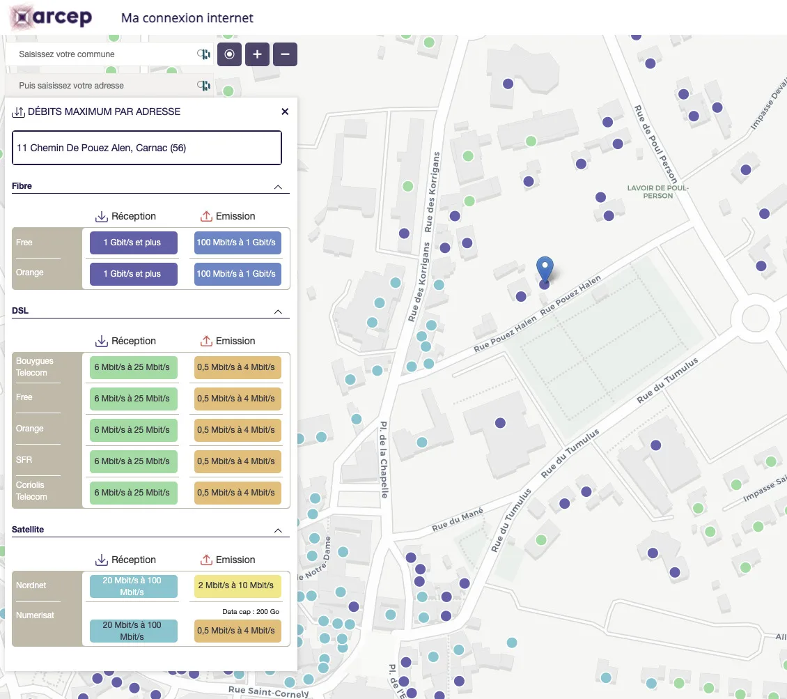Click the 11 Chemin De Pouez Alen address box
787x699 pixels.
point(146,148)
